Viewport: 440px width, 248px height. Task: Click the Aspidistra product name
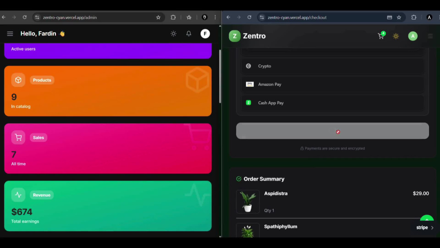pos(276,193)
